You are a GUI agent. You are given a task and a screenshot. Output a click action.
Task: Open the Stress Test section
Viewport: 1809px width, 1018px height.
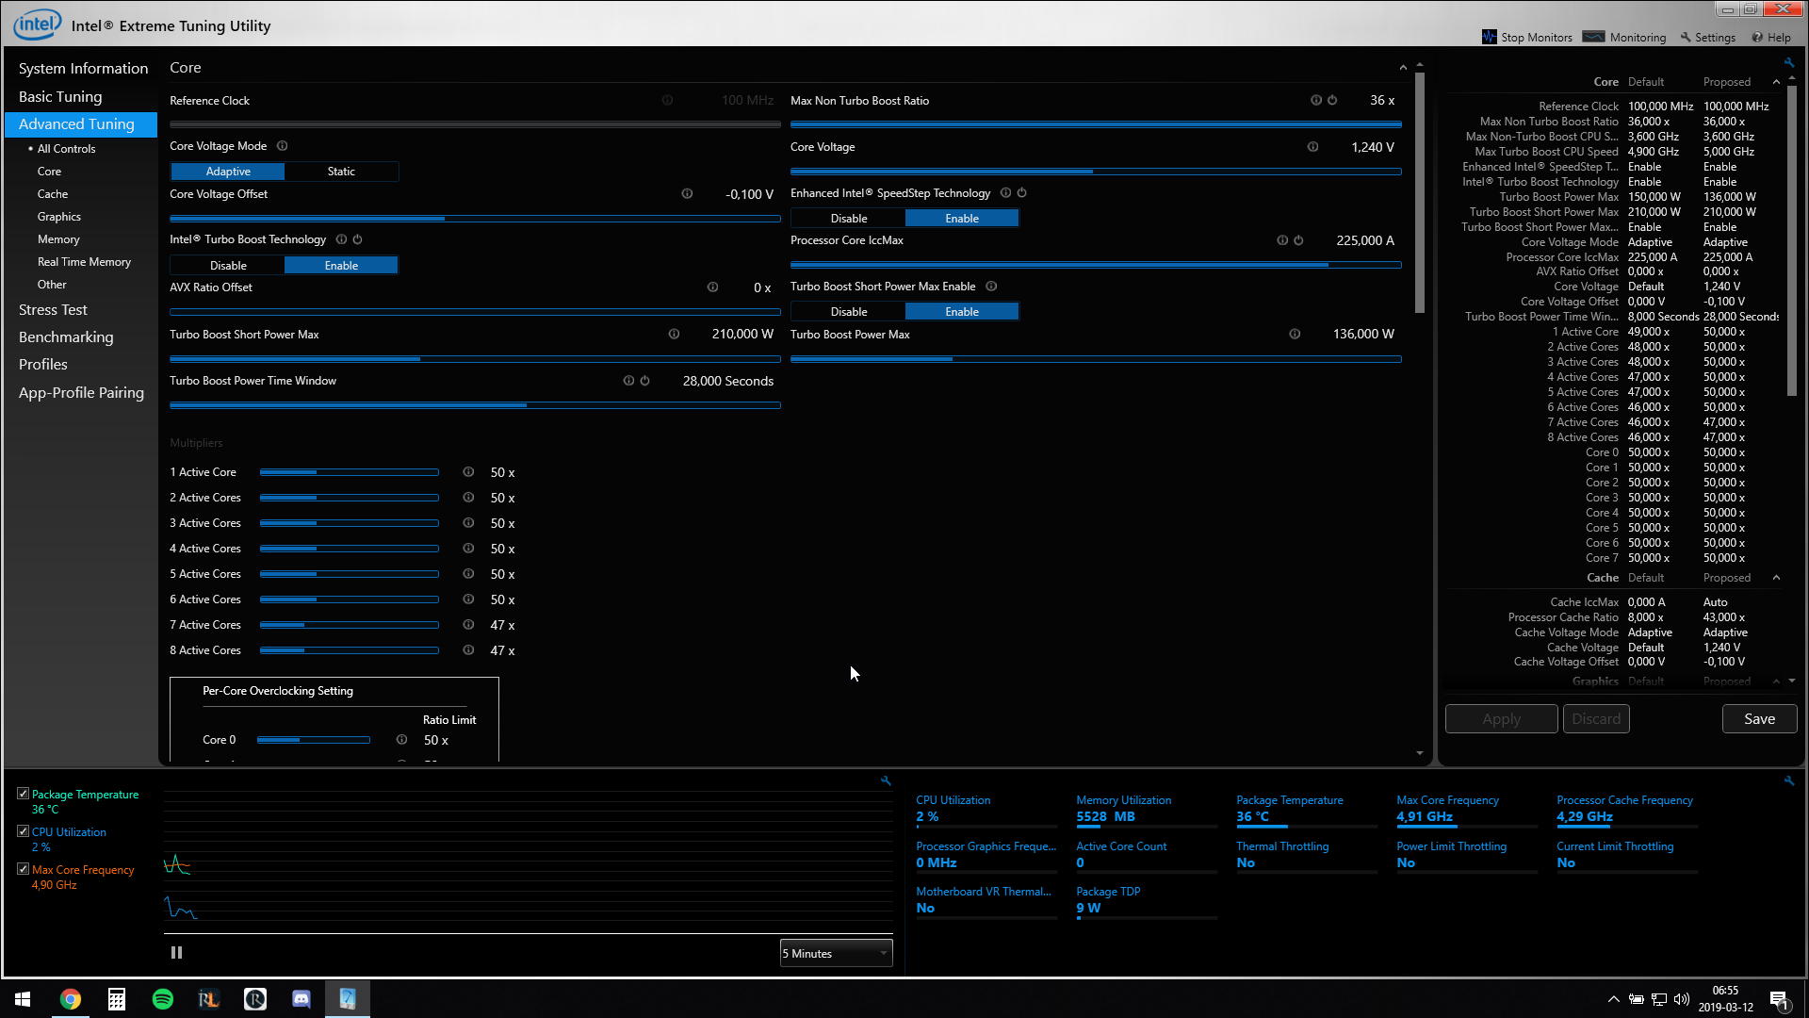(53, 310)
